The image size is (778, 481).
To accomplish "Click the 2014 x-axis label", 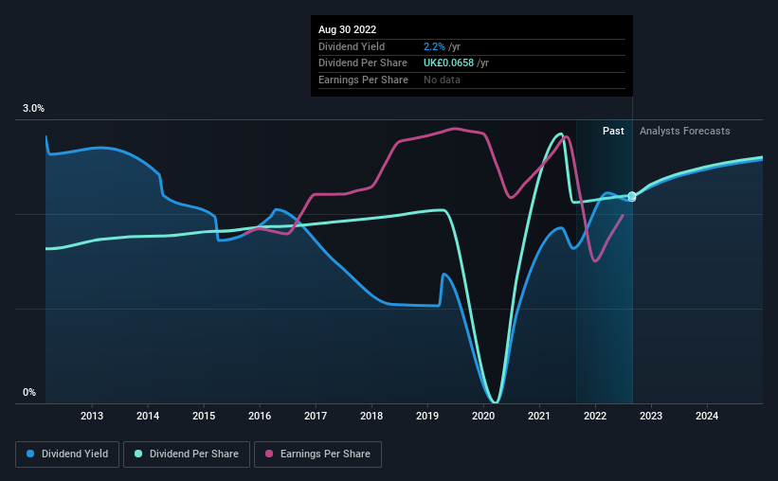I will click(x=148, y=416).
